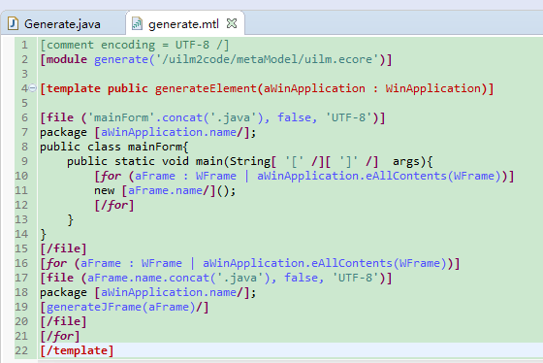Click 'public class mainForm{' on line 8
Viewport: 543px width, 363px height.
(x=114, y=147)
